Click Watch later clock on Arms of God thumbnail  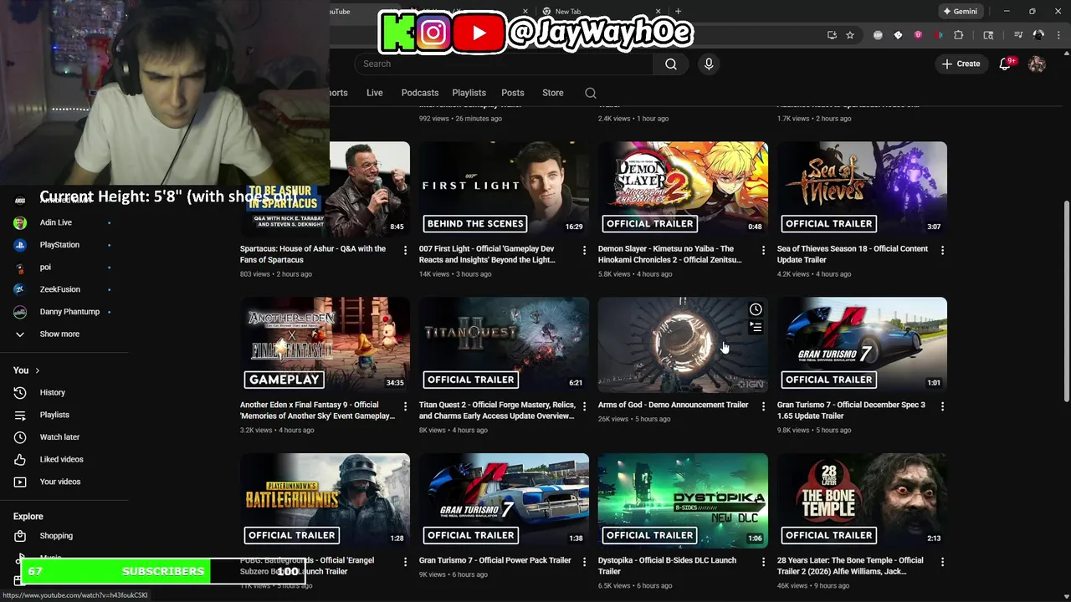click(x=756, y=309)
